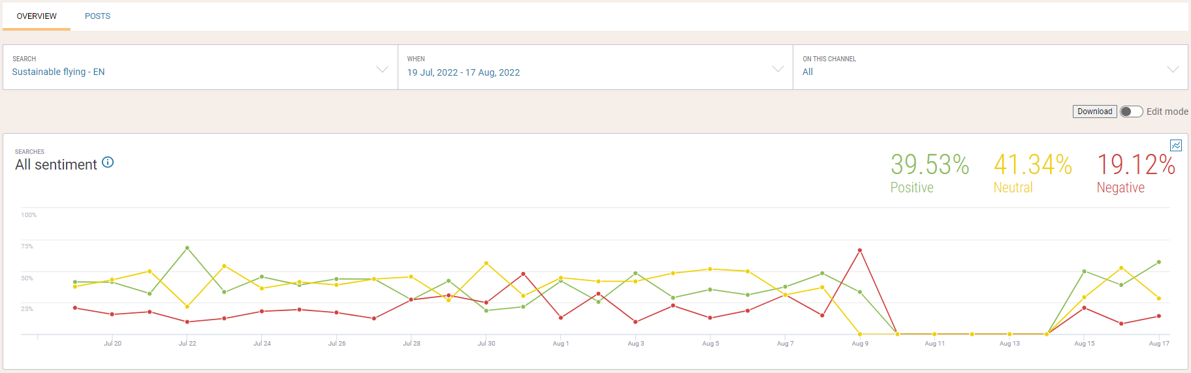
Task: Click the Sustainable flying - EN search value
Action: click(58, 72)
